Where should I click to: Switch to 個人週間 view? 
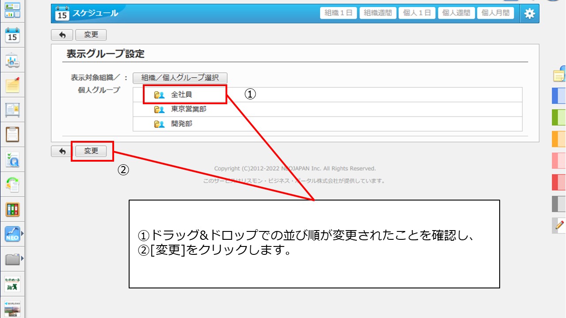point(457,13)
